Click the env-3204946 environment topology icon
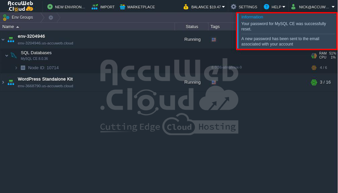Image resolution: width=338 pixels, height=193 pixels. coord(11,39)
